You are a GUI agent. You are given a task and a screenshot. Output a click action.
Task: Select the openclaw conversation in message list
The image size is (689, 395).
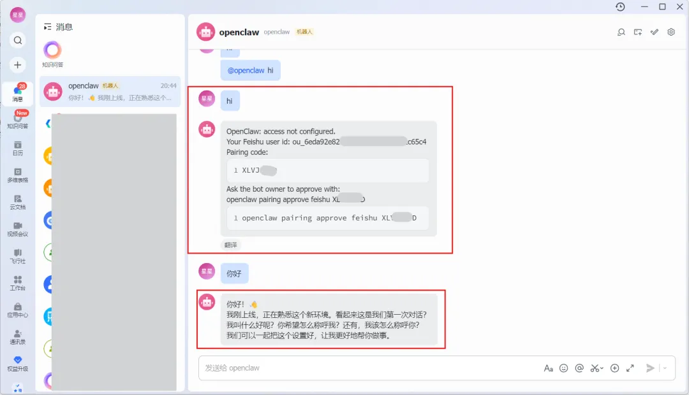pyautogui.click(x=110, y=91)
